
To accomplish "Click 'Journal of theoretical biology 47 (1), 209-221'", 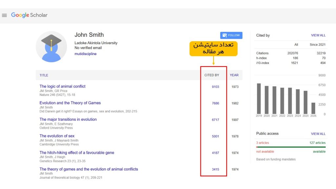I will tap(71, 178).
